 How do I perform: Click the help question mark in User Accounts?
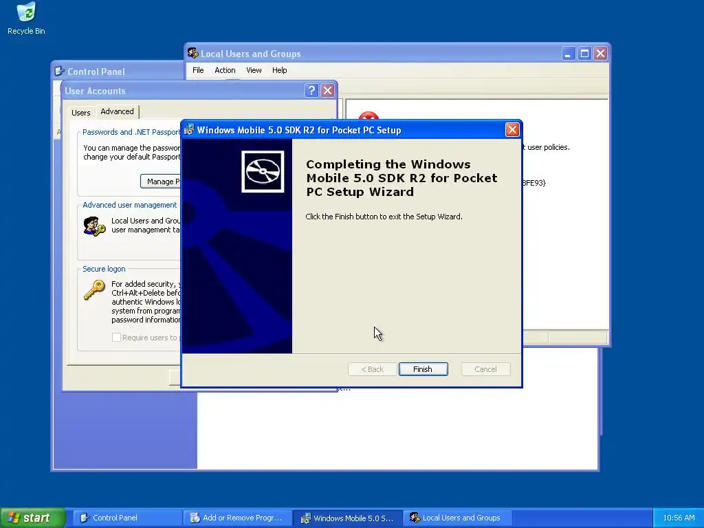[x=311, y=91]
